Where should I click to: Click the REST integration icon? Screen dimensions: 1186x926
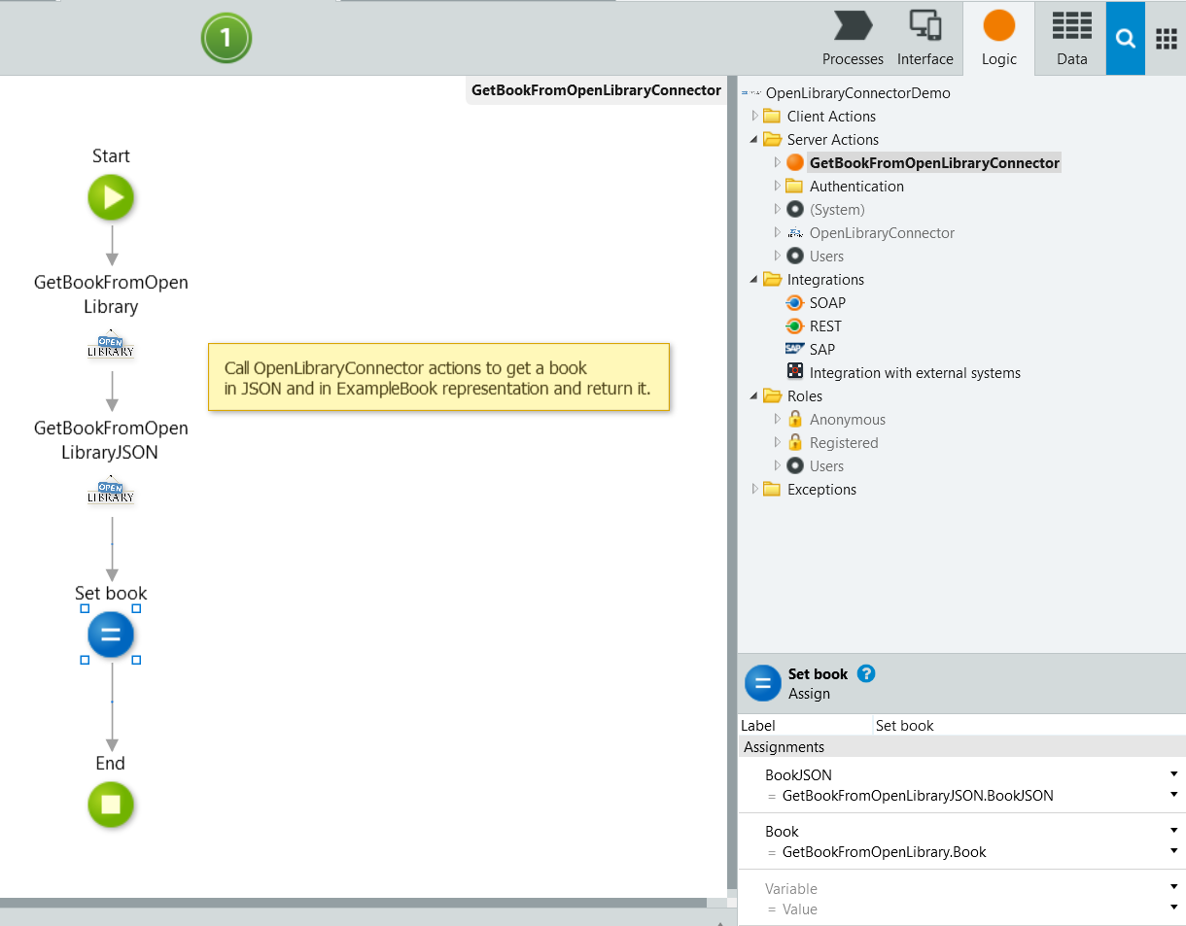[795, 326]
